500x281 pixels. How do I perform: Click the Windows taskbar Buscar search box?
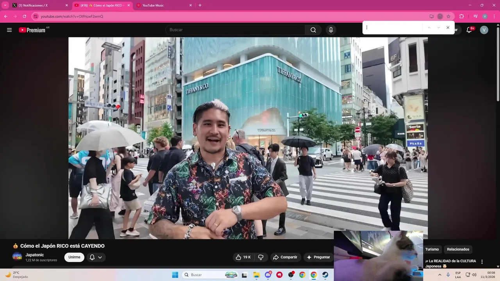tap(211, 275)
